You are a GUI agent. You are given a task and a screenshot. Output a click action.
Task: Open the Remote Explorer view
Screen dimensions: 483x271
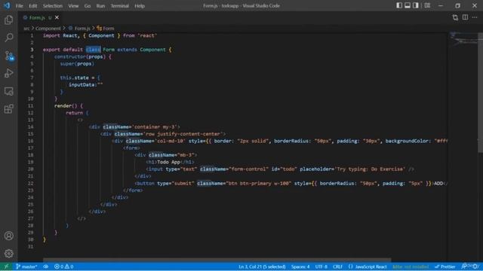coord(8,91)
